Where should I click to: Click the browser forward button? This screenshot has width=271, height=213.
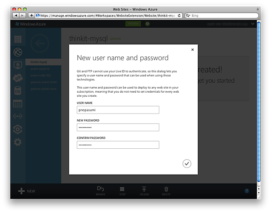pyautogui.click(x=23, y=15)
